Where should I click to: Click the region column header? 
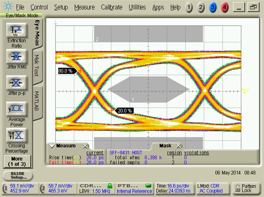coord(174,153)
